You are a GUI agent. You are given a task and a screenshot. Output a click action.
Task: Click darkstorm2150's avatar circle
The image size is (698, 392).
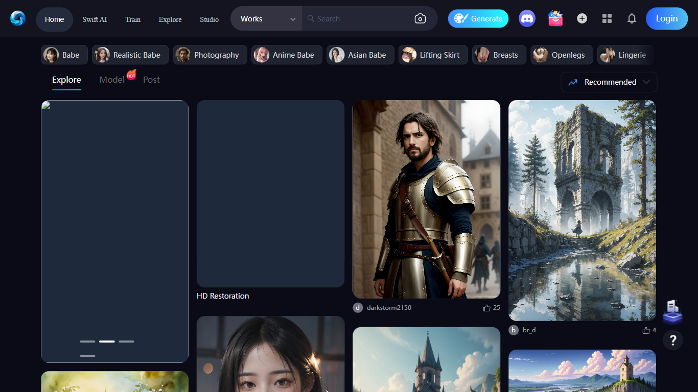pyautogui.click(x=358, y=308)
